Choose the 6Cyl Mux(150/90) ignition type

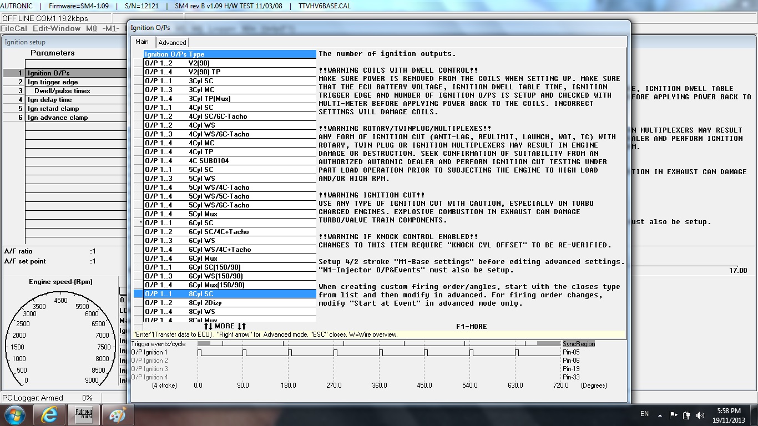[x=230, y=285]
